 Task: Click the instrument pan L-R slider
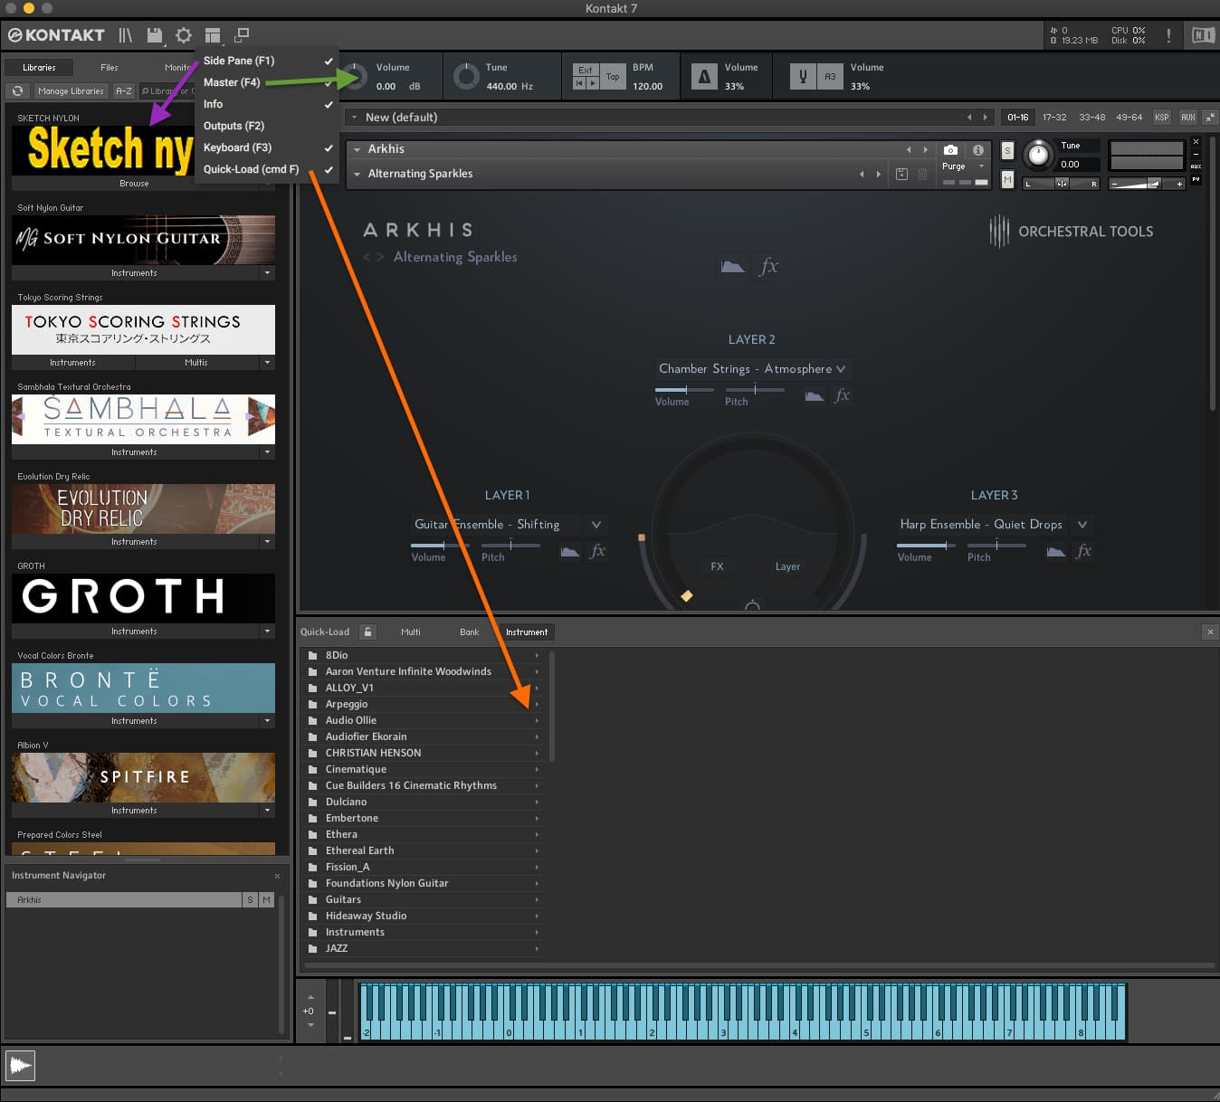click(1061, 184)
